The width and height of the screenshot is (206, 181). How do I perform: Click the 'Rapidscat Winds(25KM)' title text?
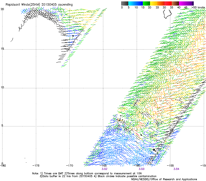pos(23,5)
